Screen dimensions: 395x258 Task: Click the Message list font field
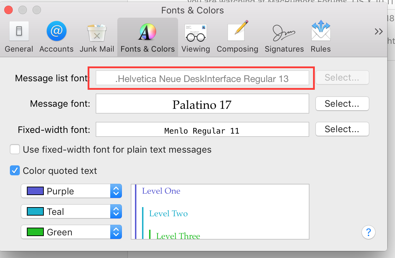pyautogui.click(x=202, y=78)
